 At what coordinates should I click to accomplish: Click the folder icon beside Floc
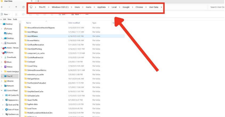click(26, 87)
